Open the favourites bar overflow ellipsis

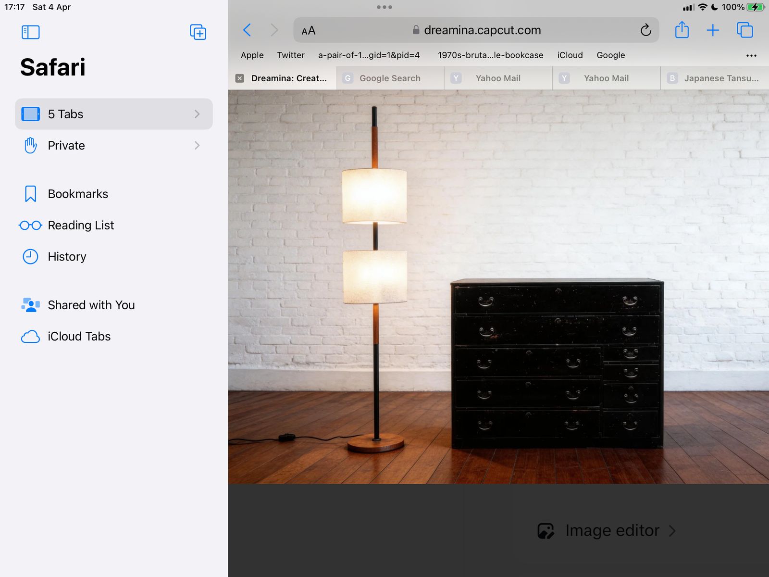tap(751, 55)
